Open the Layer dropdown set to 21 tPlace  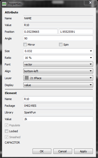(x=58, y=78)
